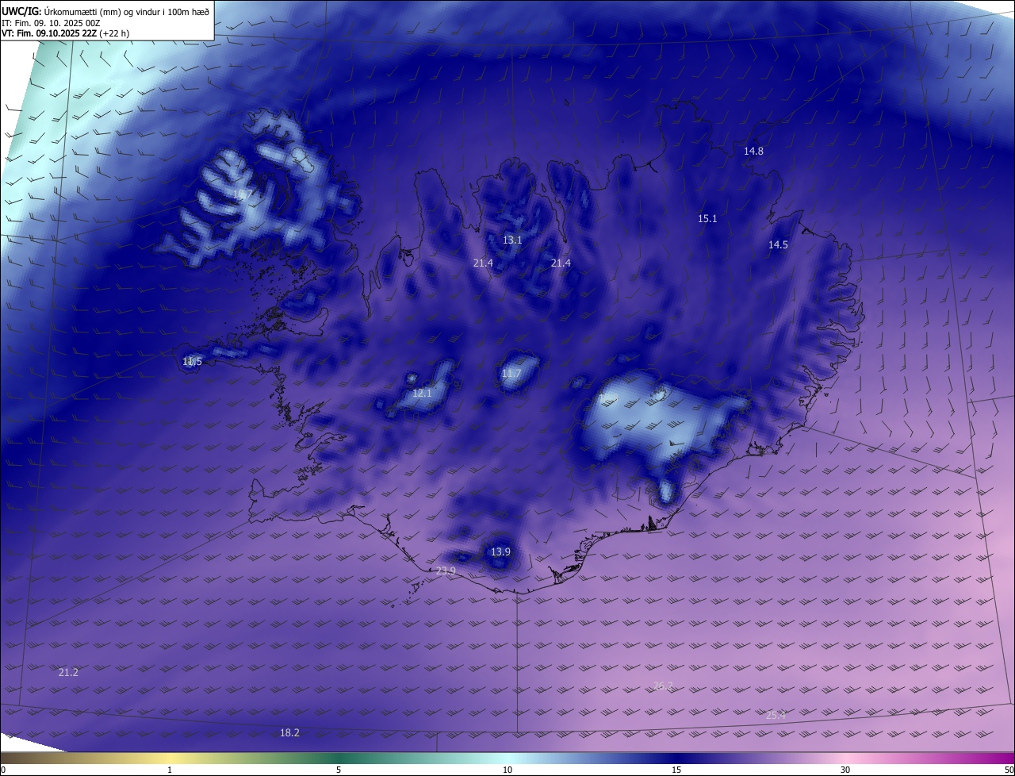Click the 13.9 value near the south coast
The width and height of the screenshot is (1015, 776).
pos(500,552)
